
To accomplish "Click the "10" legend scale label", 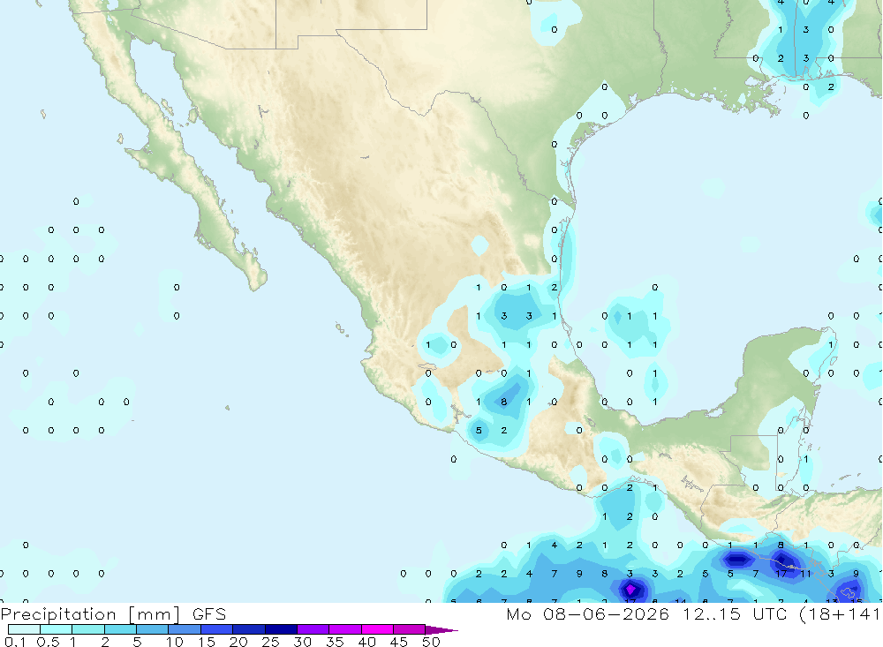I will (x=175, y=642).
